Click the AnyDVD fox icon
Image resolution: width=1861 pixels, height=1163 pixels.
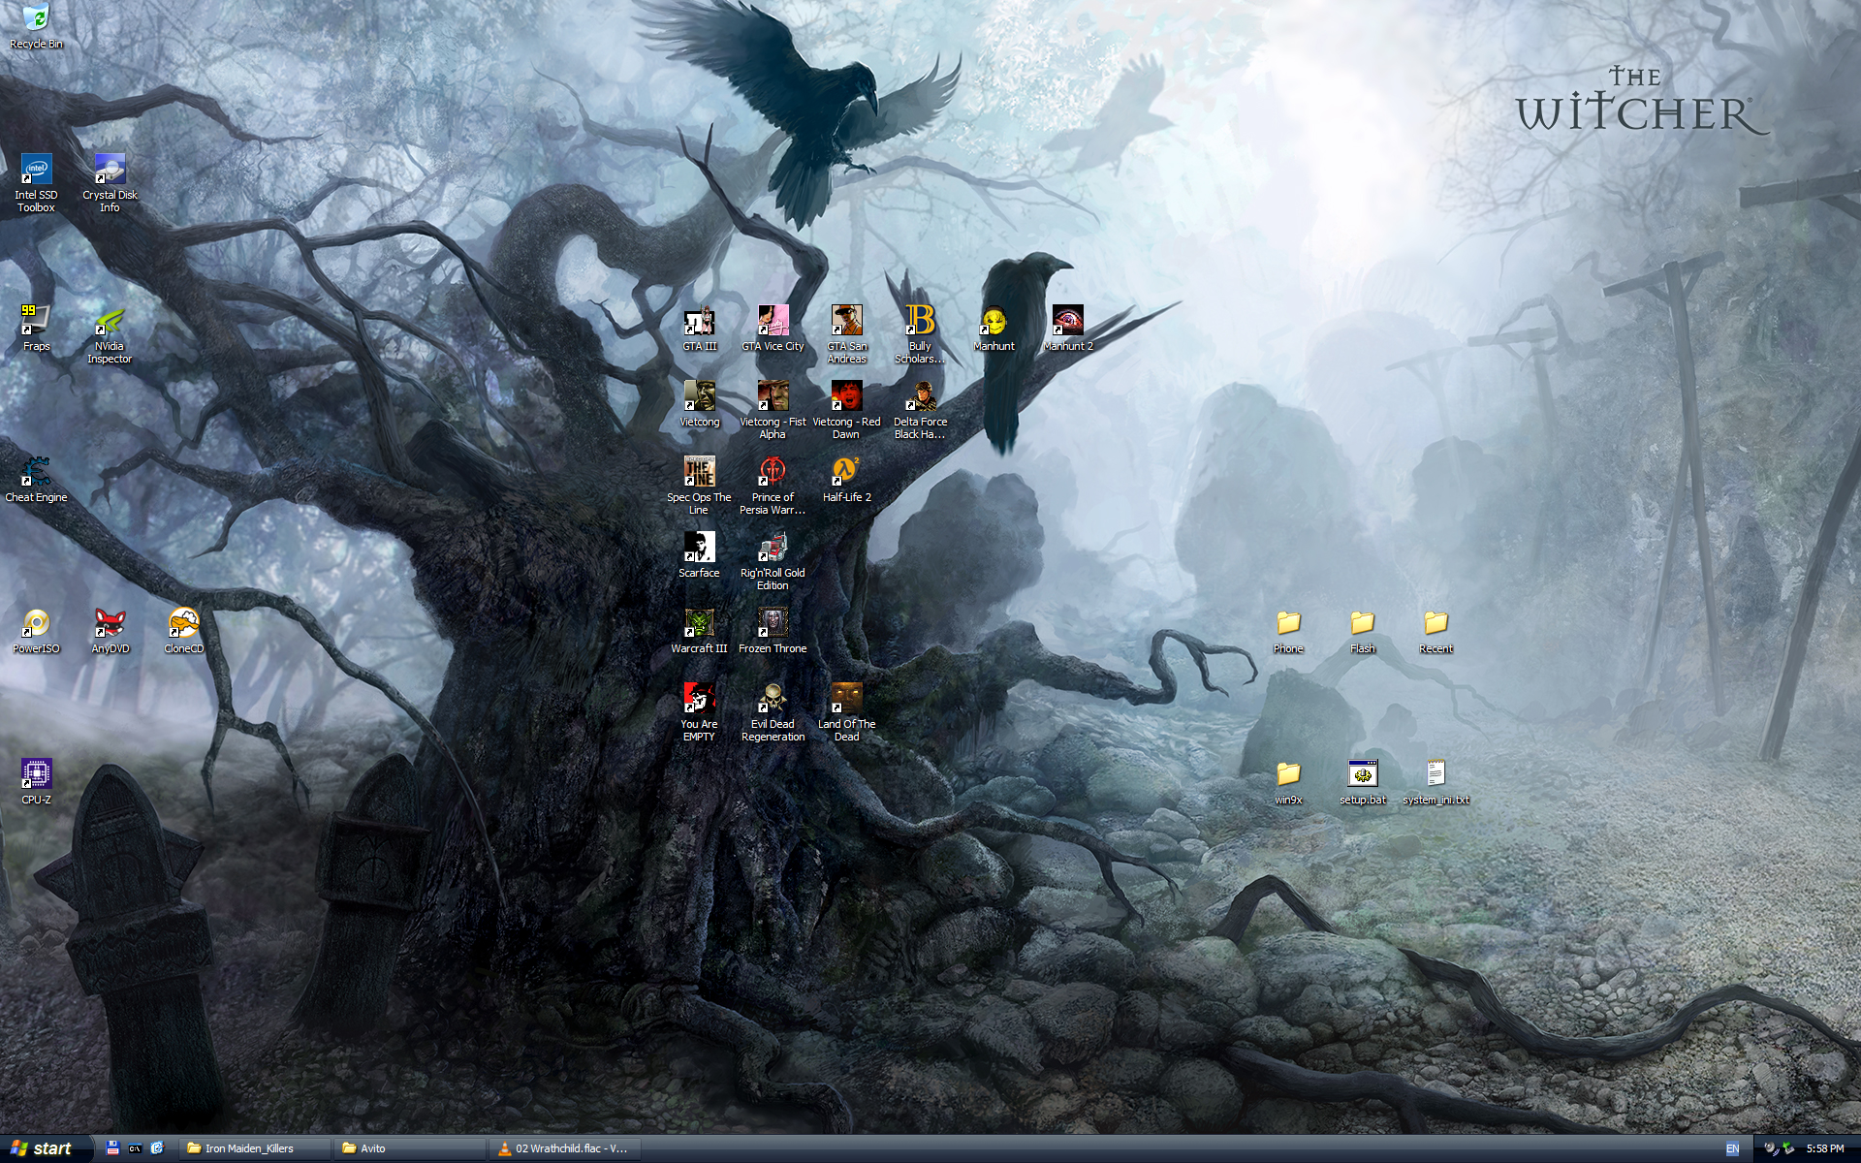coord(110,623)
